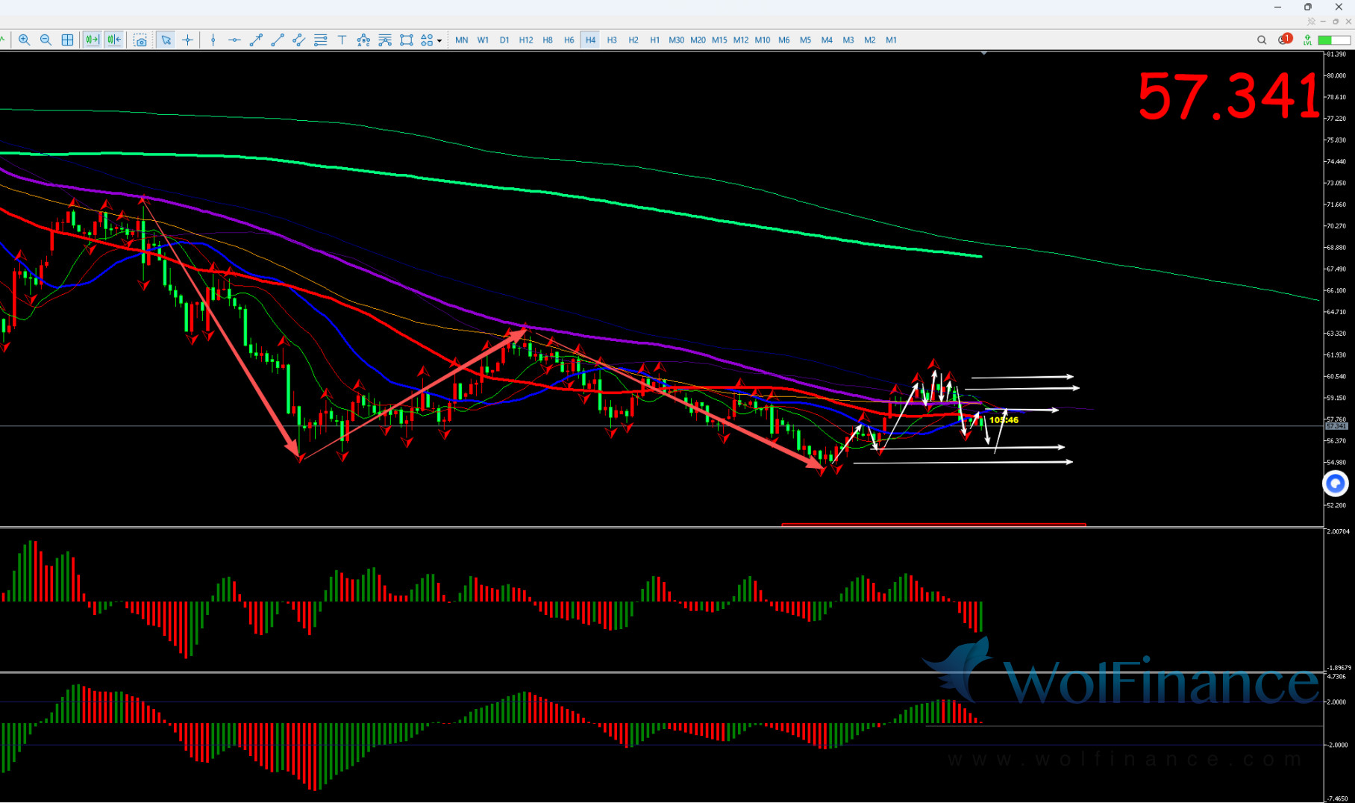Switch to the D1 timeframe
Viewport: 1355px width, 803px height.
pyautogui.click(x=504, y=40)
